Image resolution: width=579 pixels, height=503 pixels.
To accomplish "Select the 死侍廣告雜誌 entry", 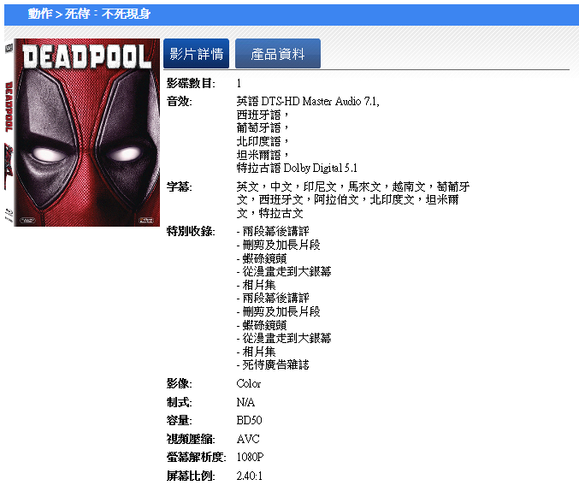I will click(273, 365).
